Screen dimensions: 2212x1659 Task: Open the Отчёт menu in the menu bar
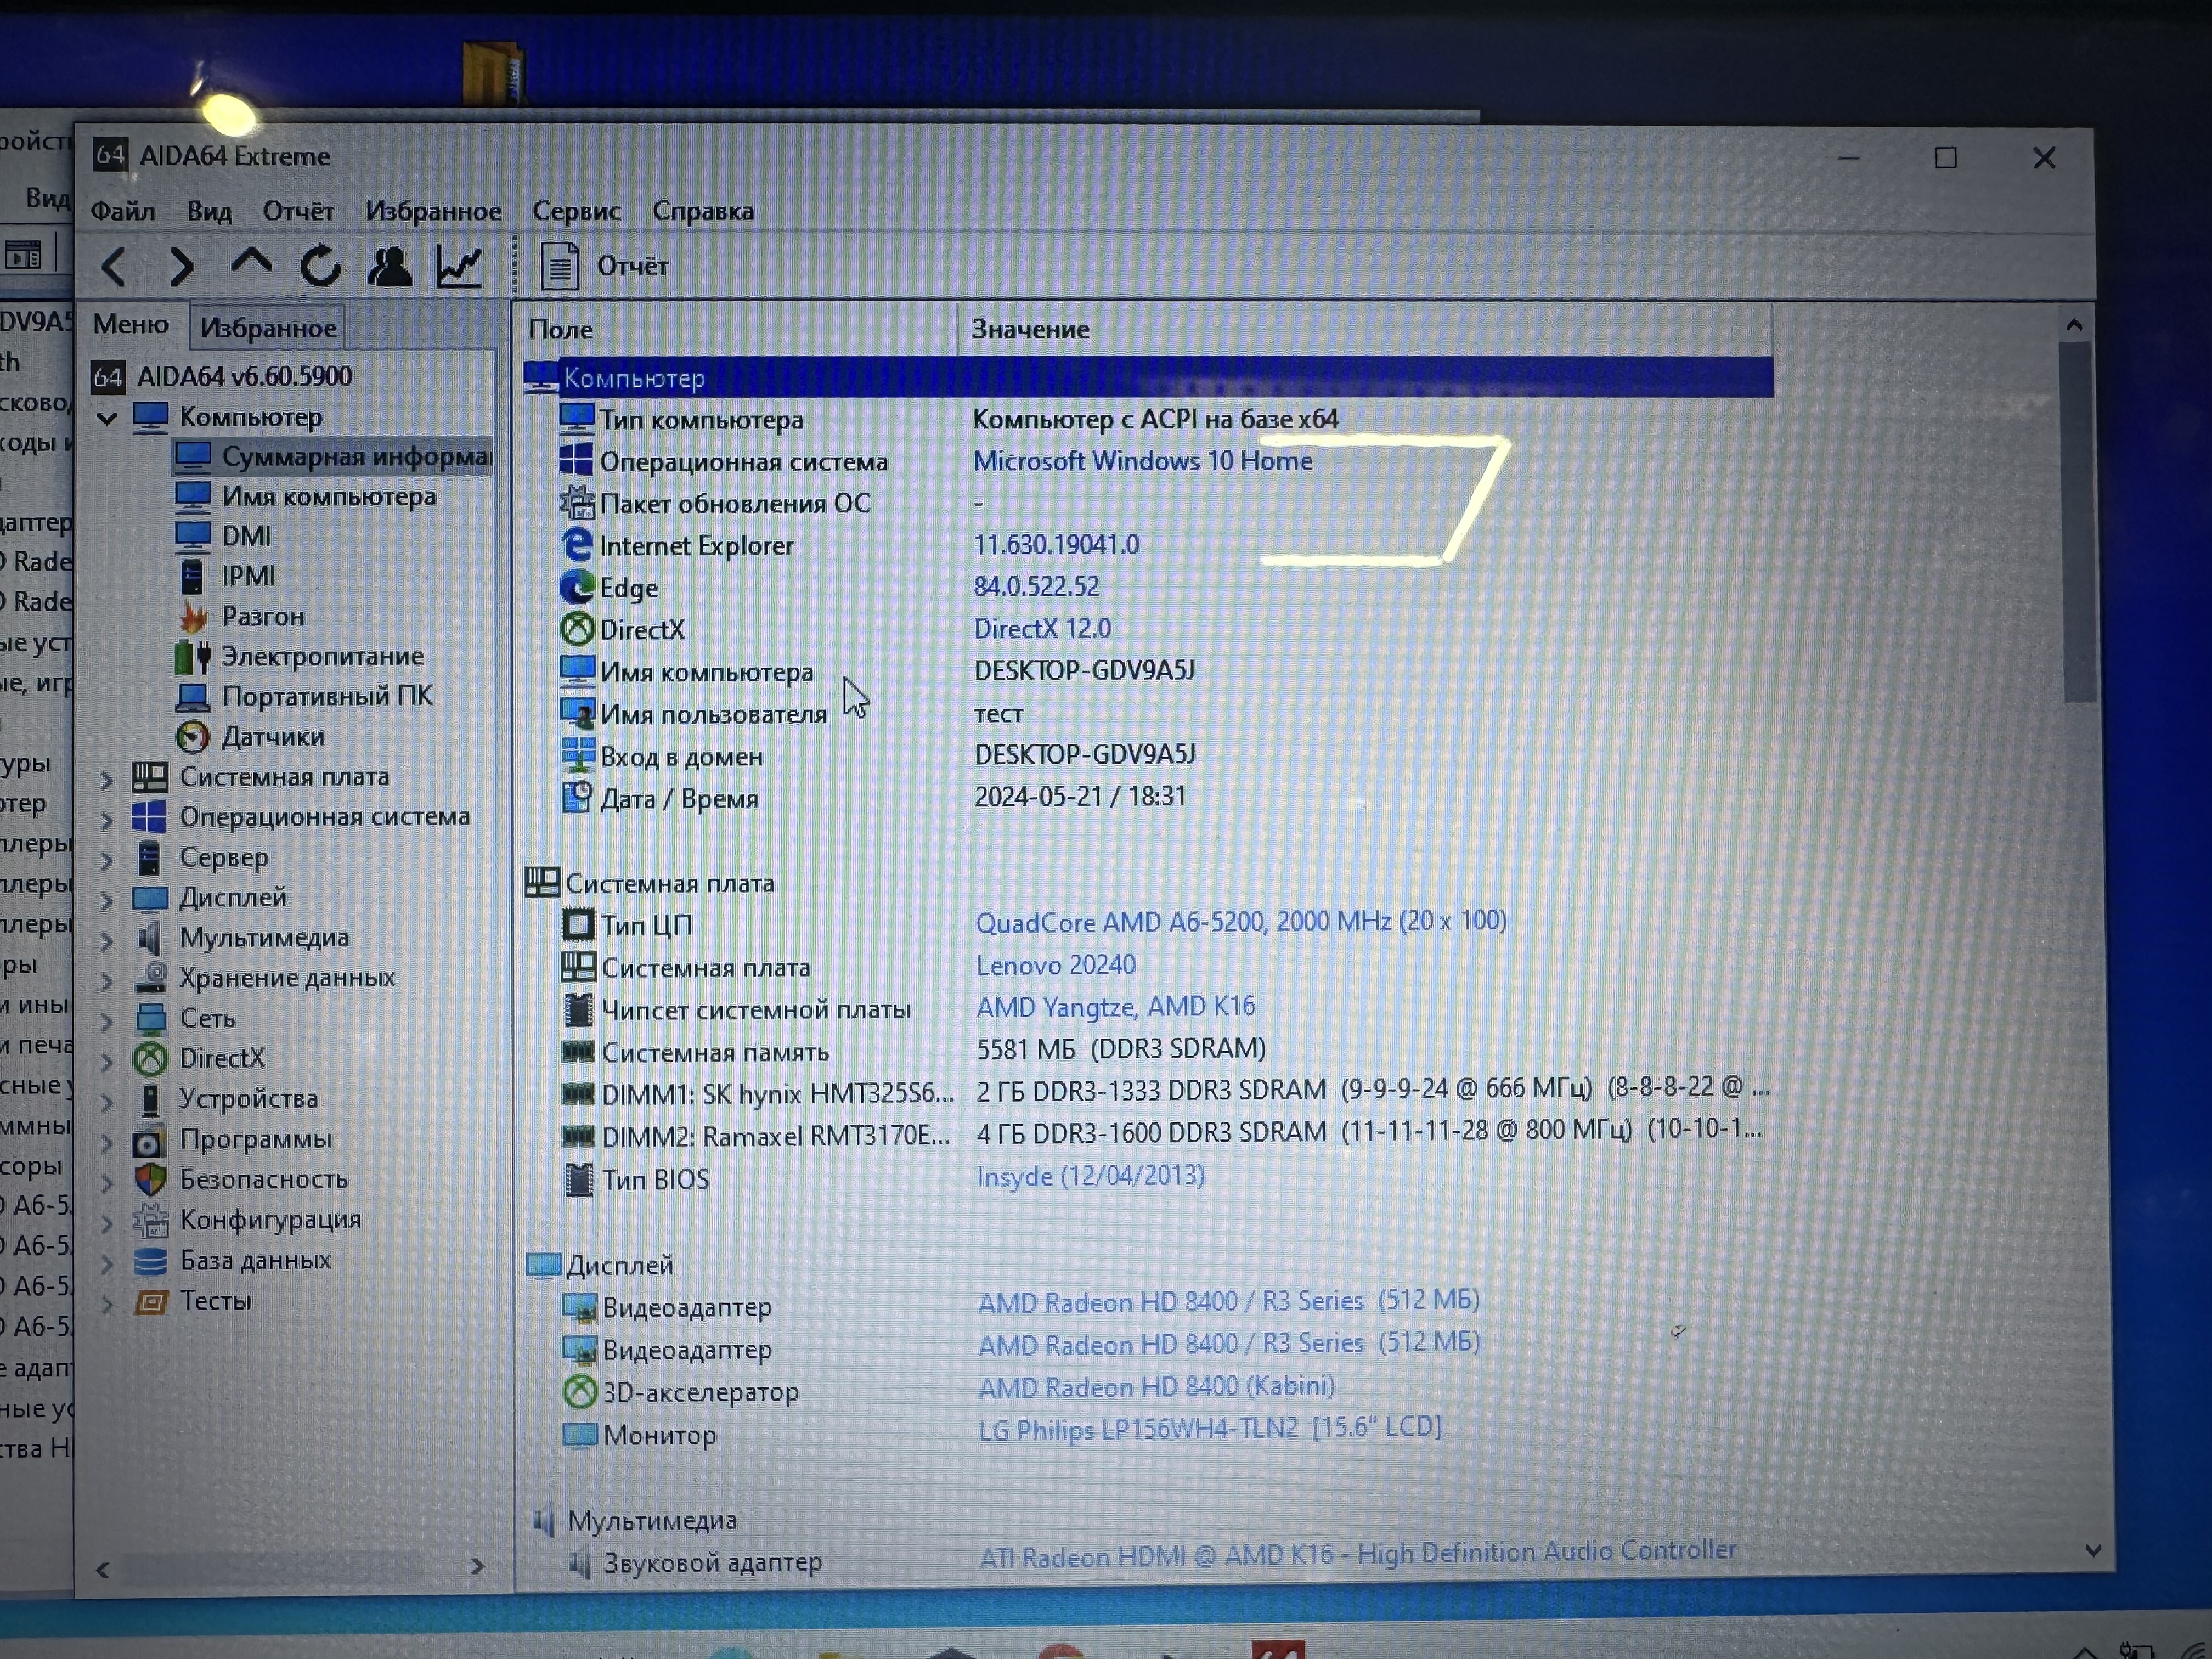pos(298,211)
